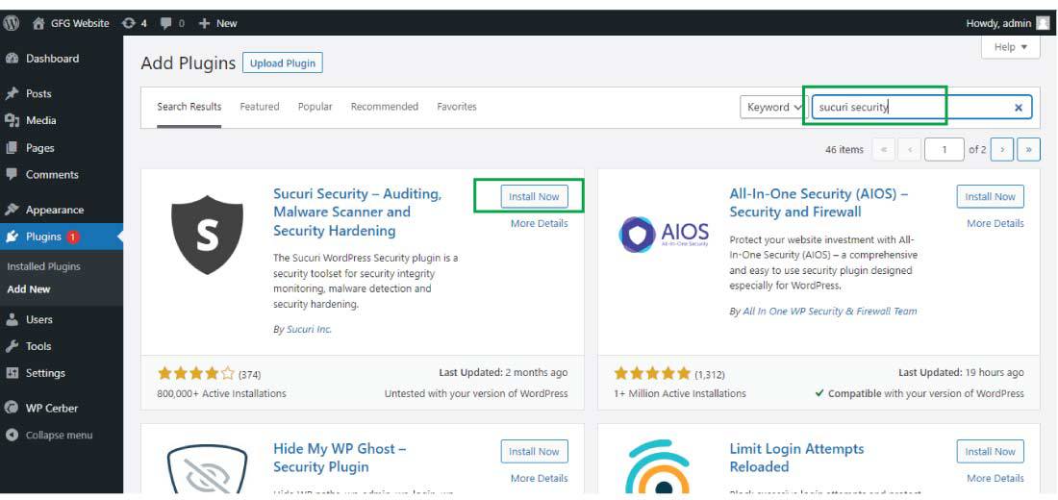Clear the plugin search field
The width and height of the screenshot is (1058, 500).
click(1019, 108)
